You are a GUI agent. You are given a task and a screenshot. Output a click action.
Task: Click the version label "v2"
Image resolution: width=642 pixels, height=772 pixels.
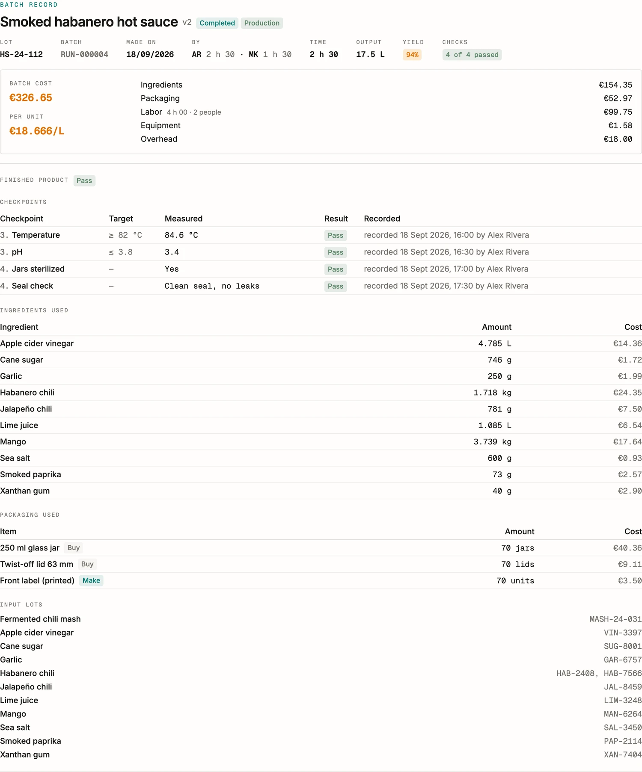187,22
